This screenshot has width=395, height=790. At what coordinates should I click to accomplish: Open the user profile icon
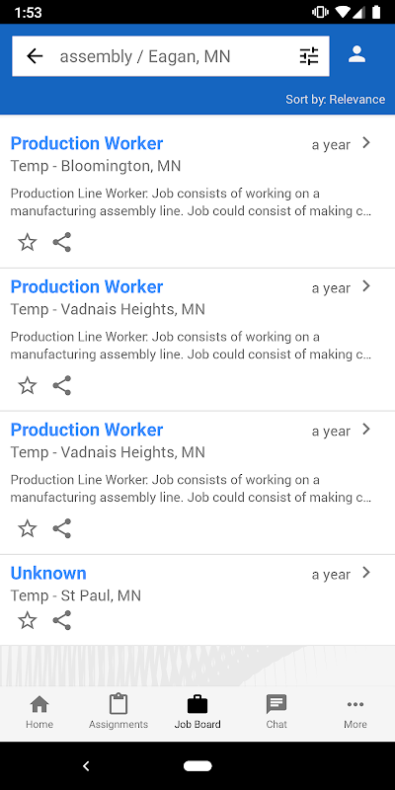(x=356, y=54)
